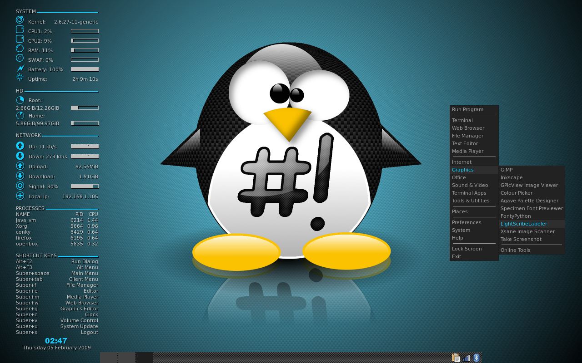Screen dimensions: 582x363
Task: Open FontyPython from the submenu
Action: pyautogui.click(x=532, y=216)
